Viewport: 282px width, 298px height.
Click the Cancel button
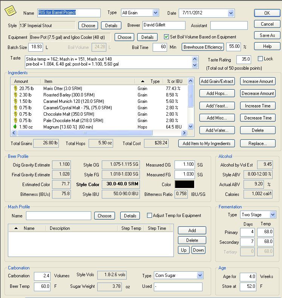pos(267,24)
